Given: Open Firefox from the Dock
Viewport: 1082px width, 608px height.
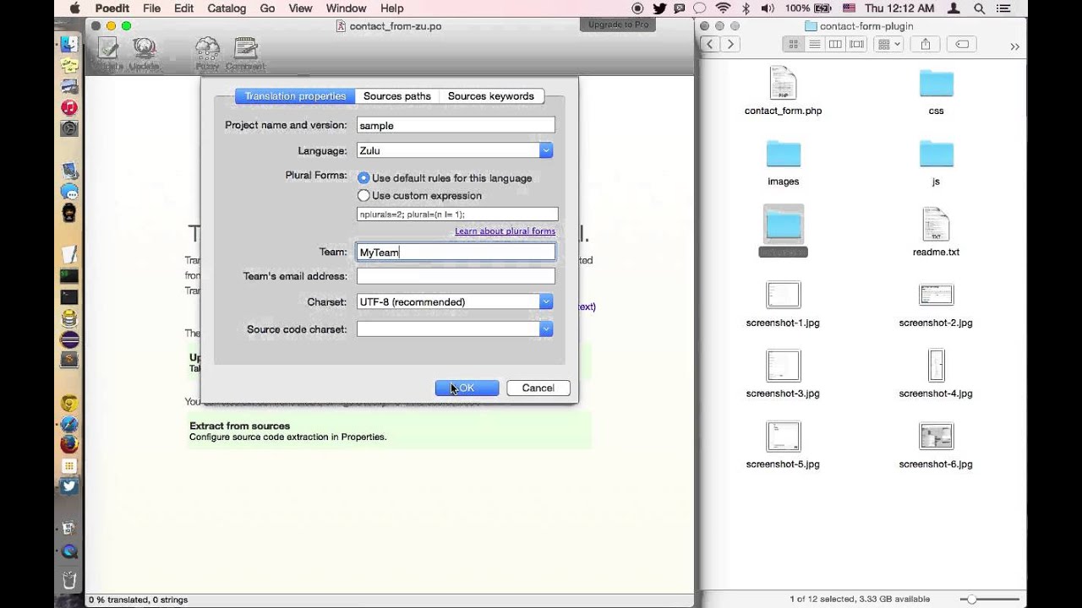Looking at the screenshot, I should point(69,444).
